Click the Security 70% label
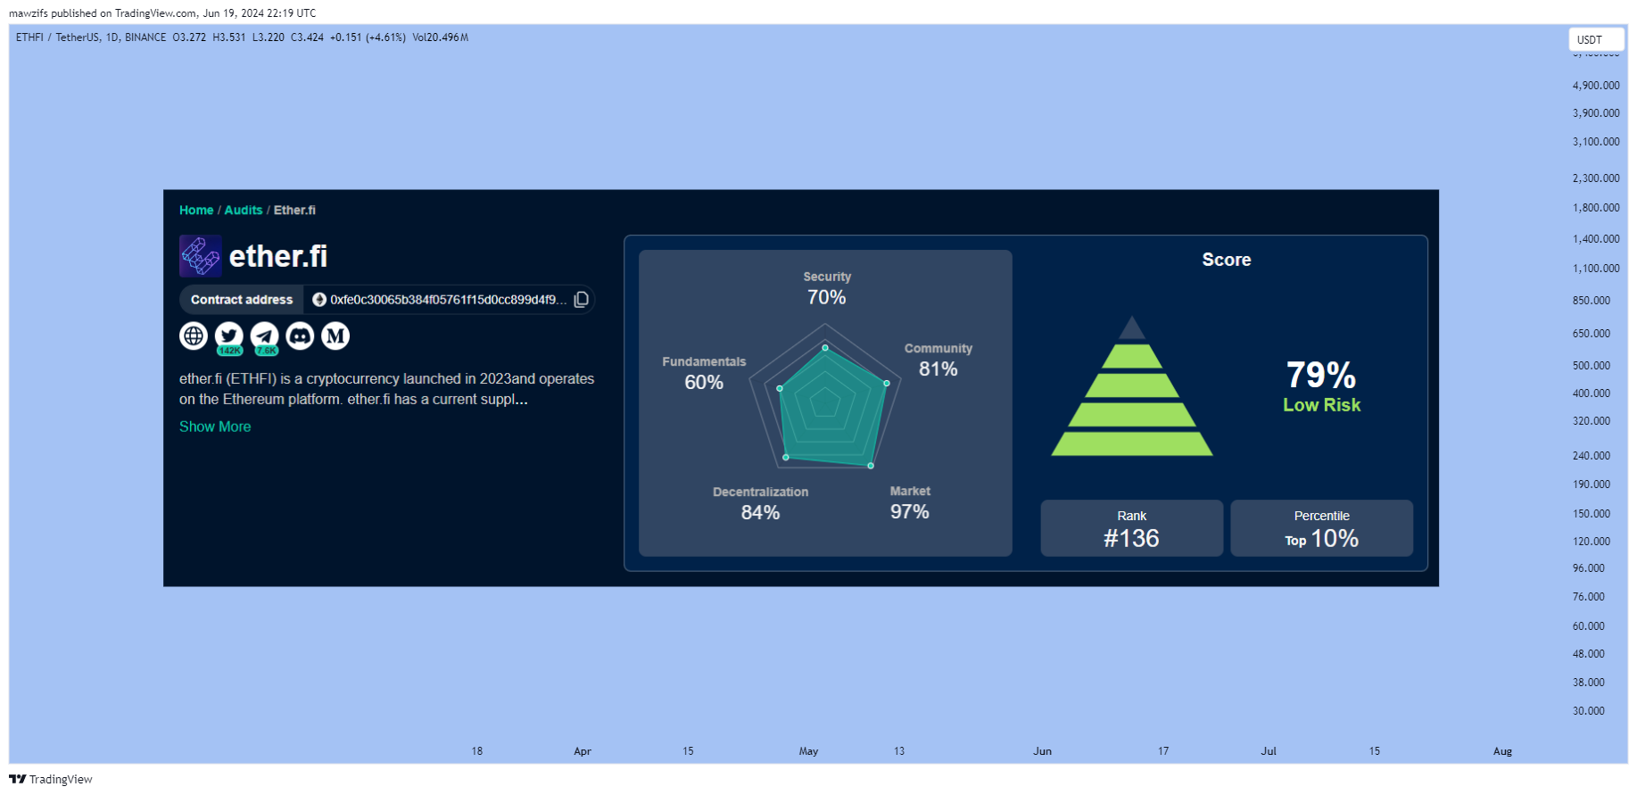The width and height of the screenshot is (1637, 795). click(x=827, y=288)
